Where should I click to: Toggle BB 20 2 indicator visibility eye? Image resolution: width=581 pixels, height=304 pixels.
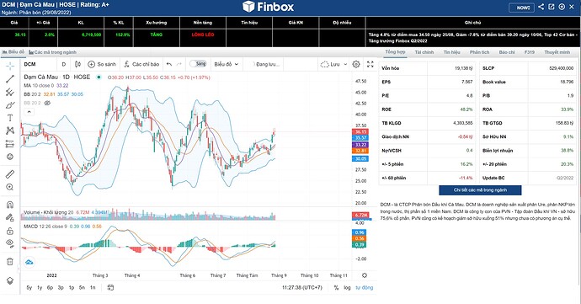coord(47,103)
